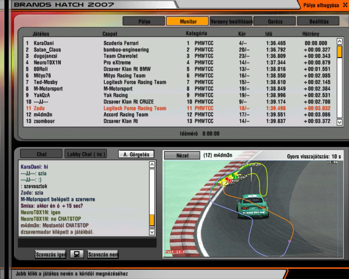The height and width of the screenshot is (279, 349).
Task: Click chat line 'm4dm3n: Mostantól CHATSTOP'
Action: pyautogui.click(x=55, y=225)
